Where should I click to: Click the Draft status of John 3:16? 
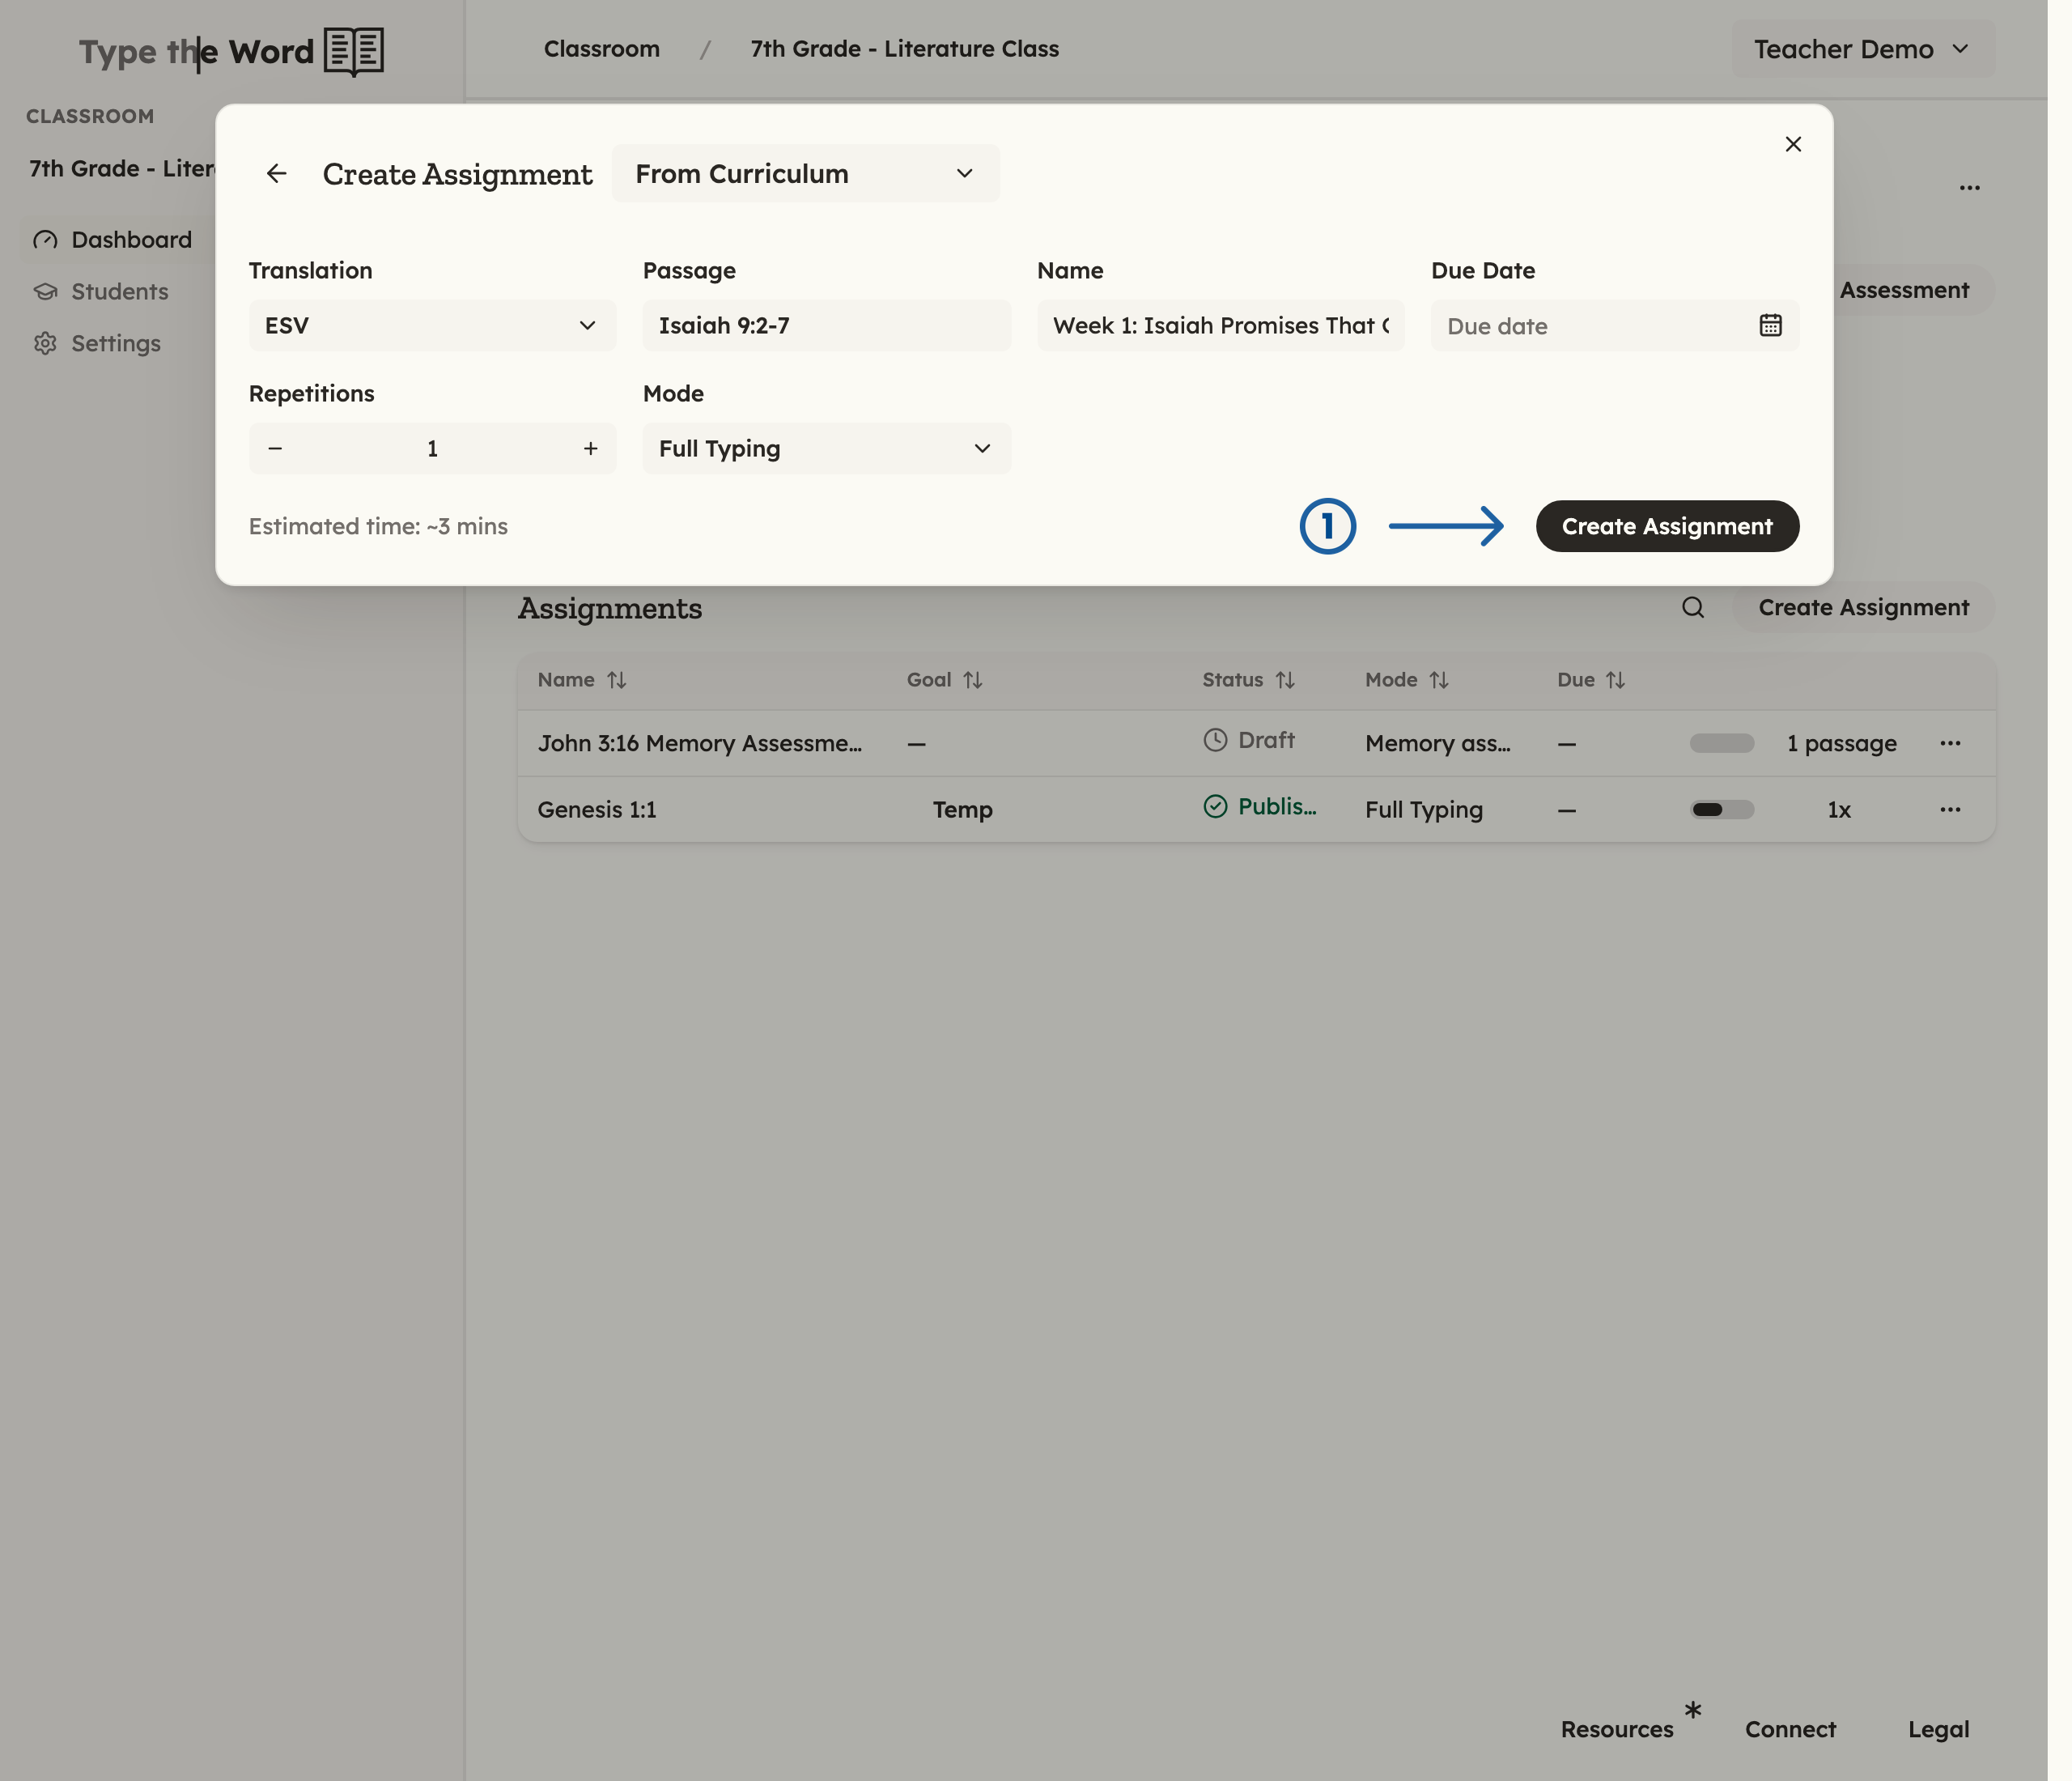pyautogui.click(x=1248, y=740)
